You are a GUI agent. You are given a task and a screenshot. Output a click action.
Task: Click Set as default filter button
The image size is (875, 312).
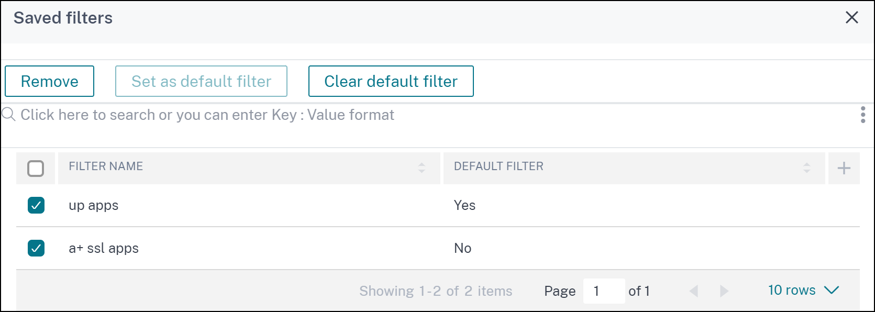(201, 81)
